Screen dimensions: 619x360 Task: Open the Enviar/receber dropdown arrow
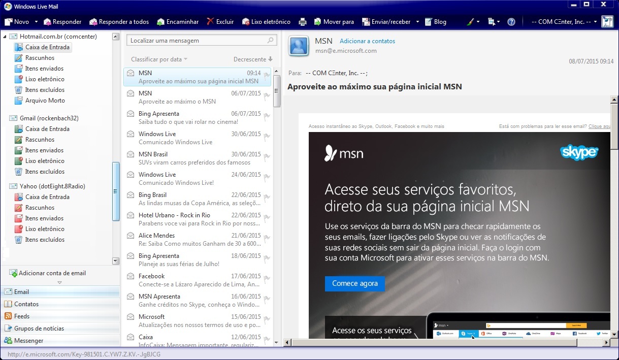pos(417,22)
